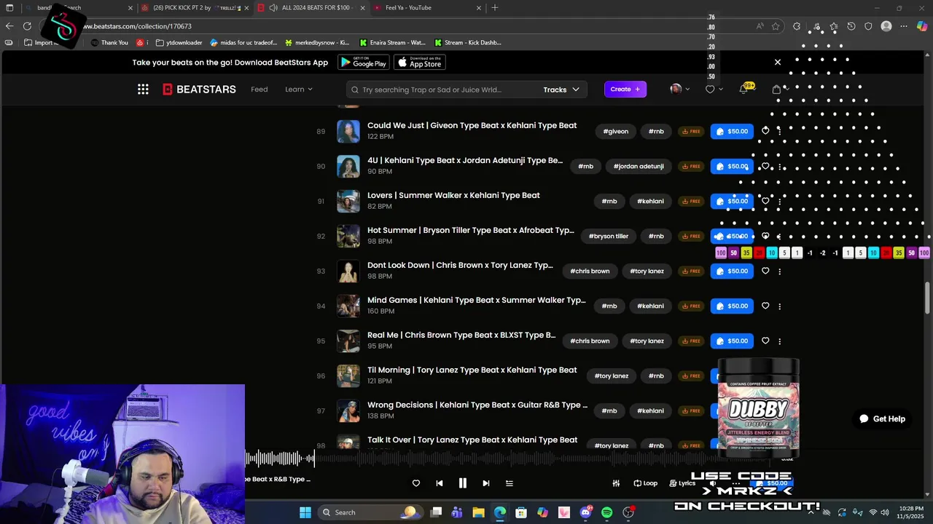Click free download icon for Real Me

pyautogui.click(x=691, y=341)
